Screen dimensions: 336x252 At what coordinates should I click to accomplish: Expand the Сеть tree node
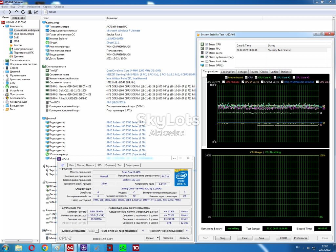3,83
